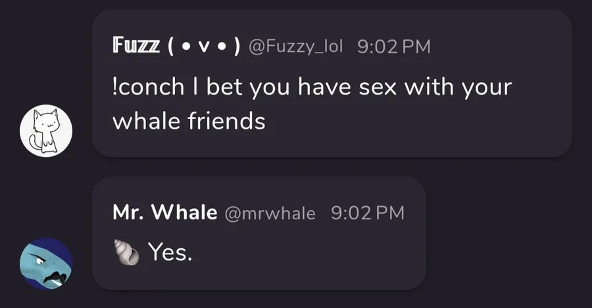Select Fuzz's message bubble below the text
The image size is (592, 308).
pyautogui.click(x=332, y=145)
